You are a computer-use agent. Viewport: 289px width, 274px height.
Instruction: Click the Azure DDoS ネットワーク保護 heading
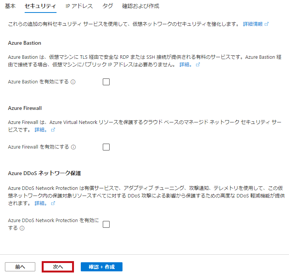[x=44, y=173]
